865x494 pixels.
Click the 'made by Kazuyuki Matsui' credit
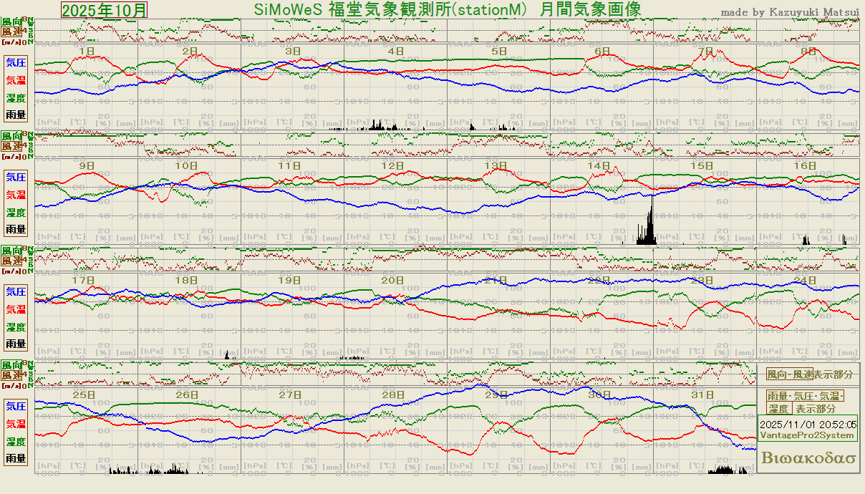[789, 11]
